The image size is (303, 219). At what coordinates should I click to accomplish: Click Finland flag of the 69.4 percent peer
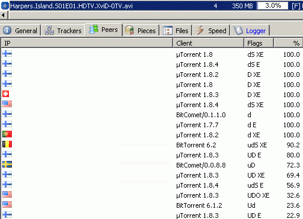pos(7,174)
